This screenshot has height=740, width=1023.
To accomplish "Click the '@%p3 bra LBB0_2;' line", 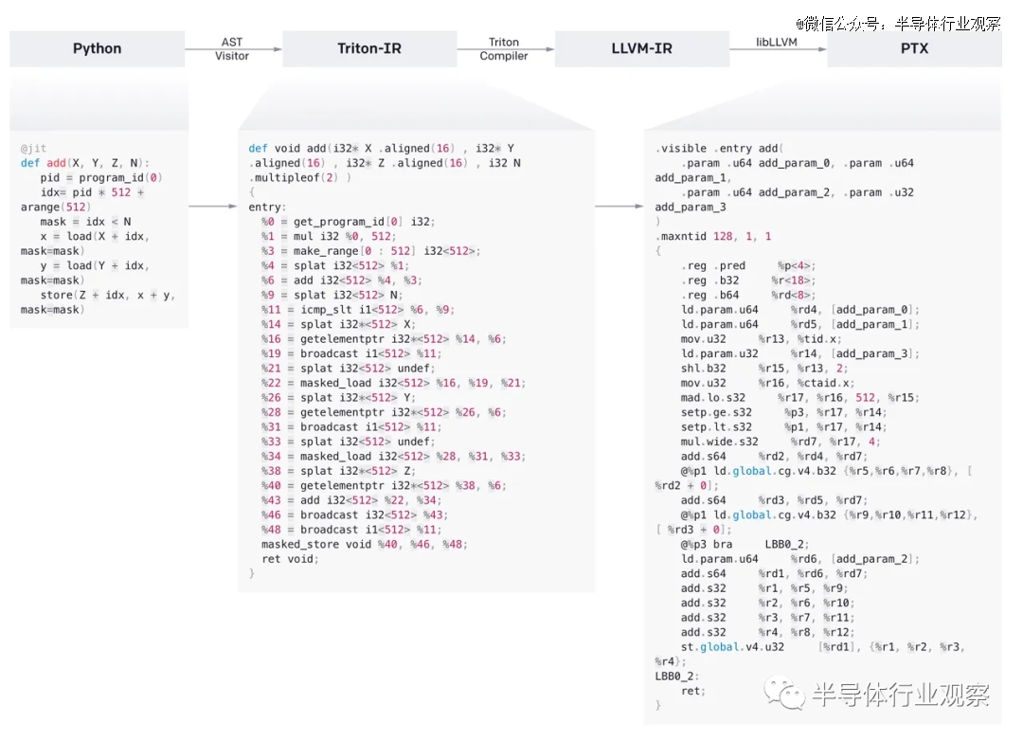I will click(x=745, y=544).
